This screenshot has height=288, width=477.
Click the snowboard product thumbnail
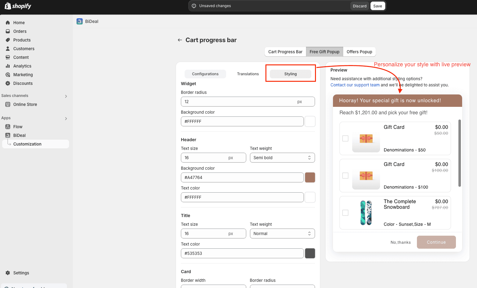366,213
